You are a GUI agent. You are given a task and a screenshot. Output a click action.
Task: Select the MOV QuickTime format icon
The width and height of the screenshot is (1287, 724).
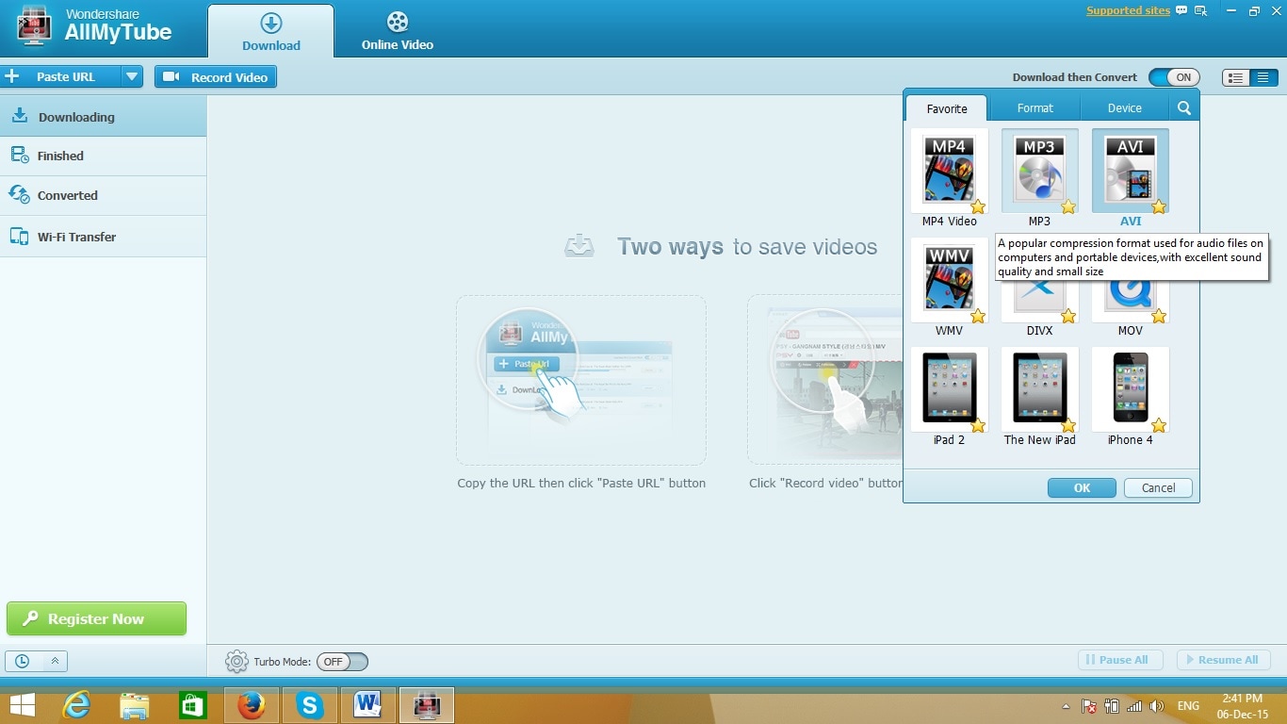(x=1130, y=302)
